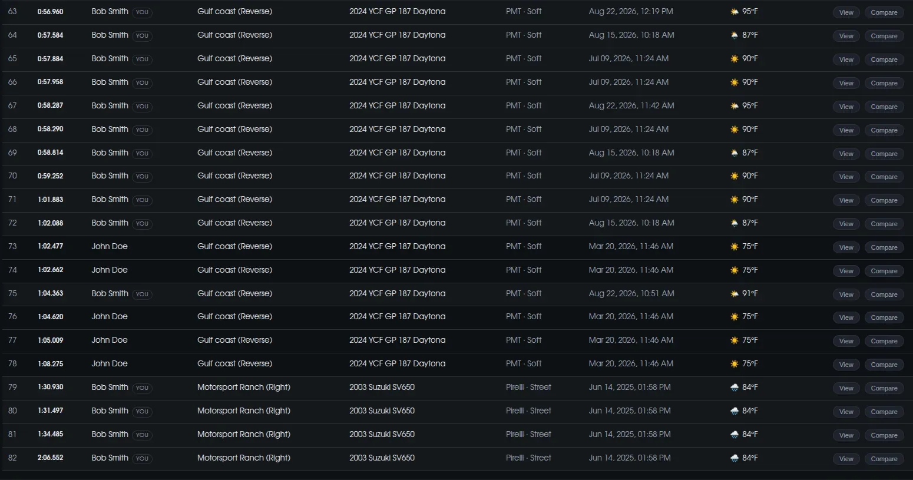
Task: Compare the 0:57.584 lap
Action: tap(884, 36)
